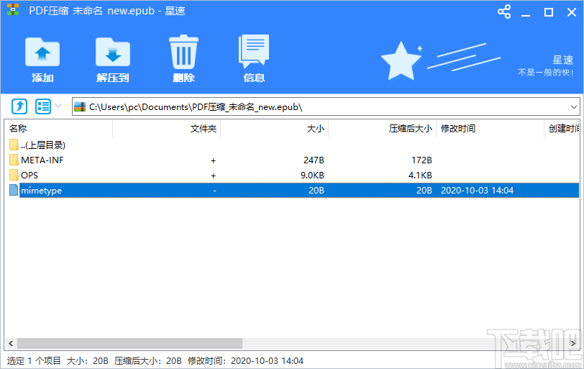Click status bar text 选定 1 个项目

tap(34, 361)
